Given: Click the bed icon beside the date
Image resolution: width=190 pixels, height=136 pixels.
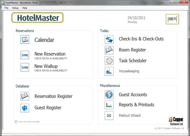Looking at the screenshot, I should [172, 19].
